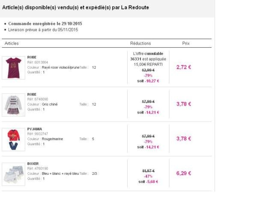Click the Prix column header
This screenshot has height=204, width=274.
[x=186, y=43]
